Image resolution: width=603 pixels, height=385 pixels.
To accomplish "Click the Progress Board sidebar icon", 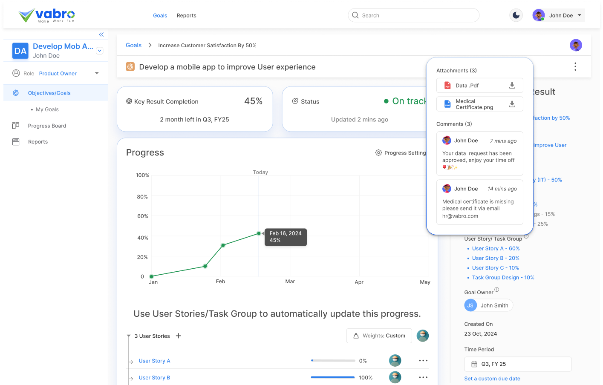I will coord(16,126).
